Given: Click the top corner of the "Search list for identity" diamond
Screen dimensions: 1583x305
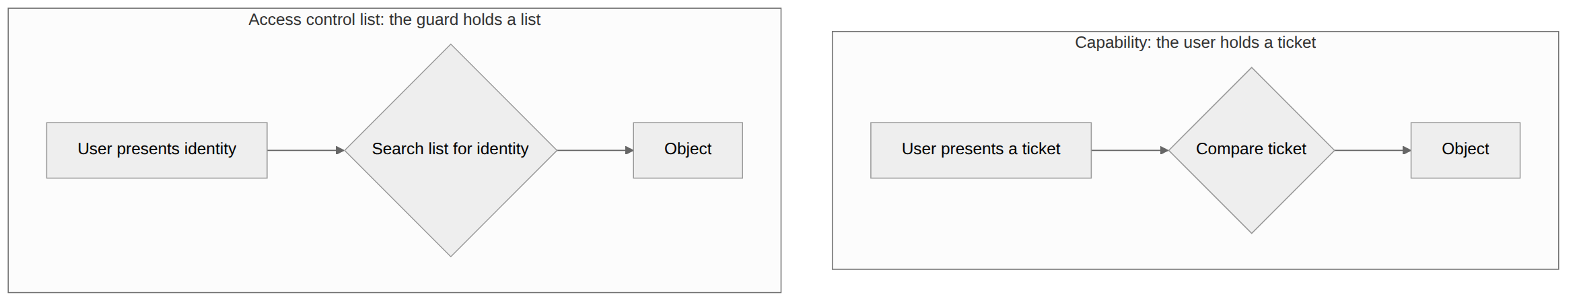Looking at the screenshot, I should tap(451, 46).
